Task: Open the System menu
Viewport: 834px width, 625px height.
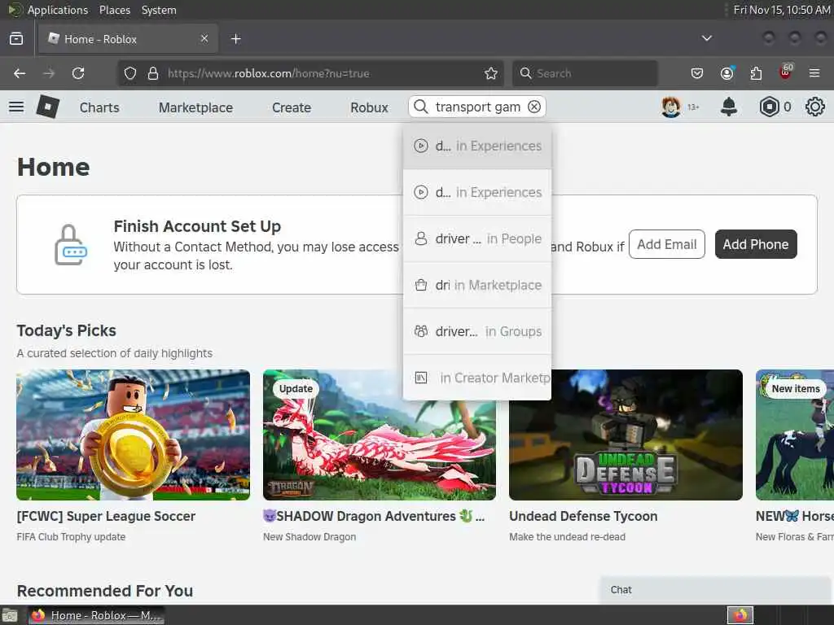Action: pyautogui.click(x=159, y=10)
